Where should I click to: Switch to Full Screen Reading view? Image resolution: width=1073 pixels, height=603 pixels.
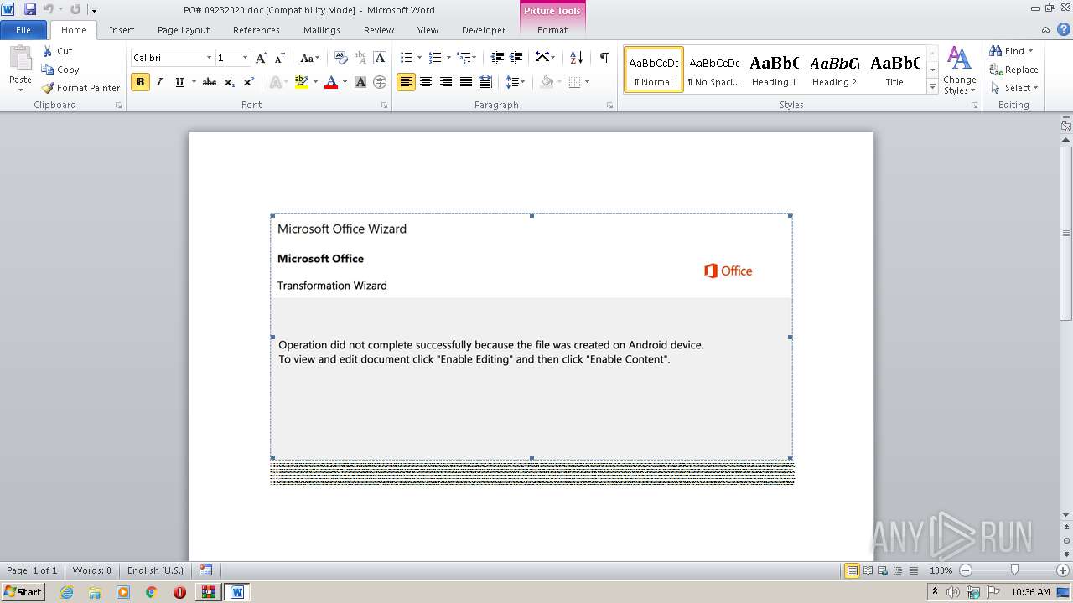click(868, 570)
